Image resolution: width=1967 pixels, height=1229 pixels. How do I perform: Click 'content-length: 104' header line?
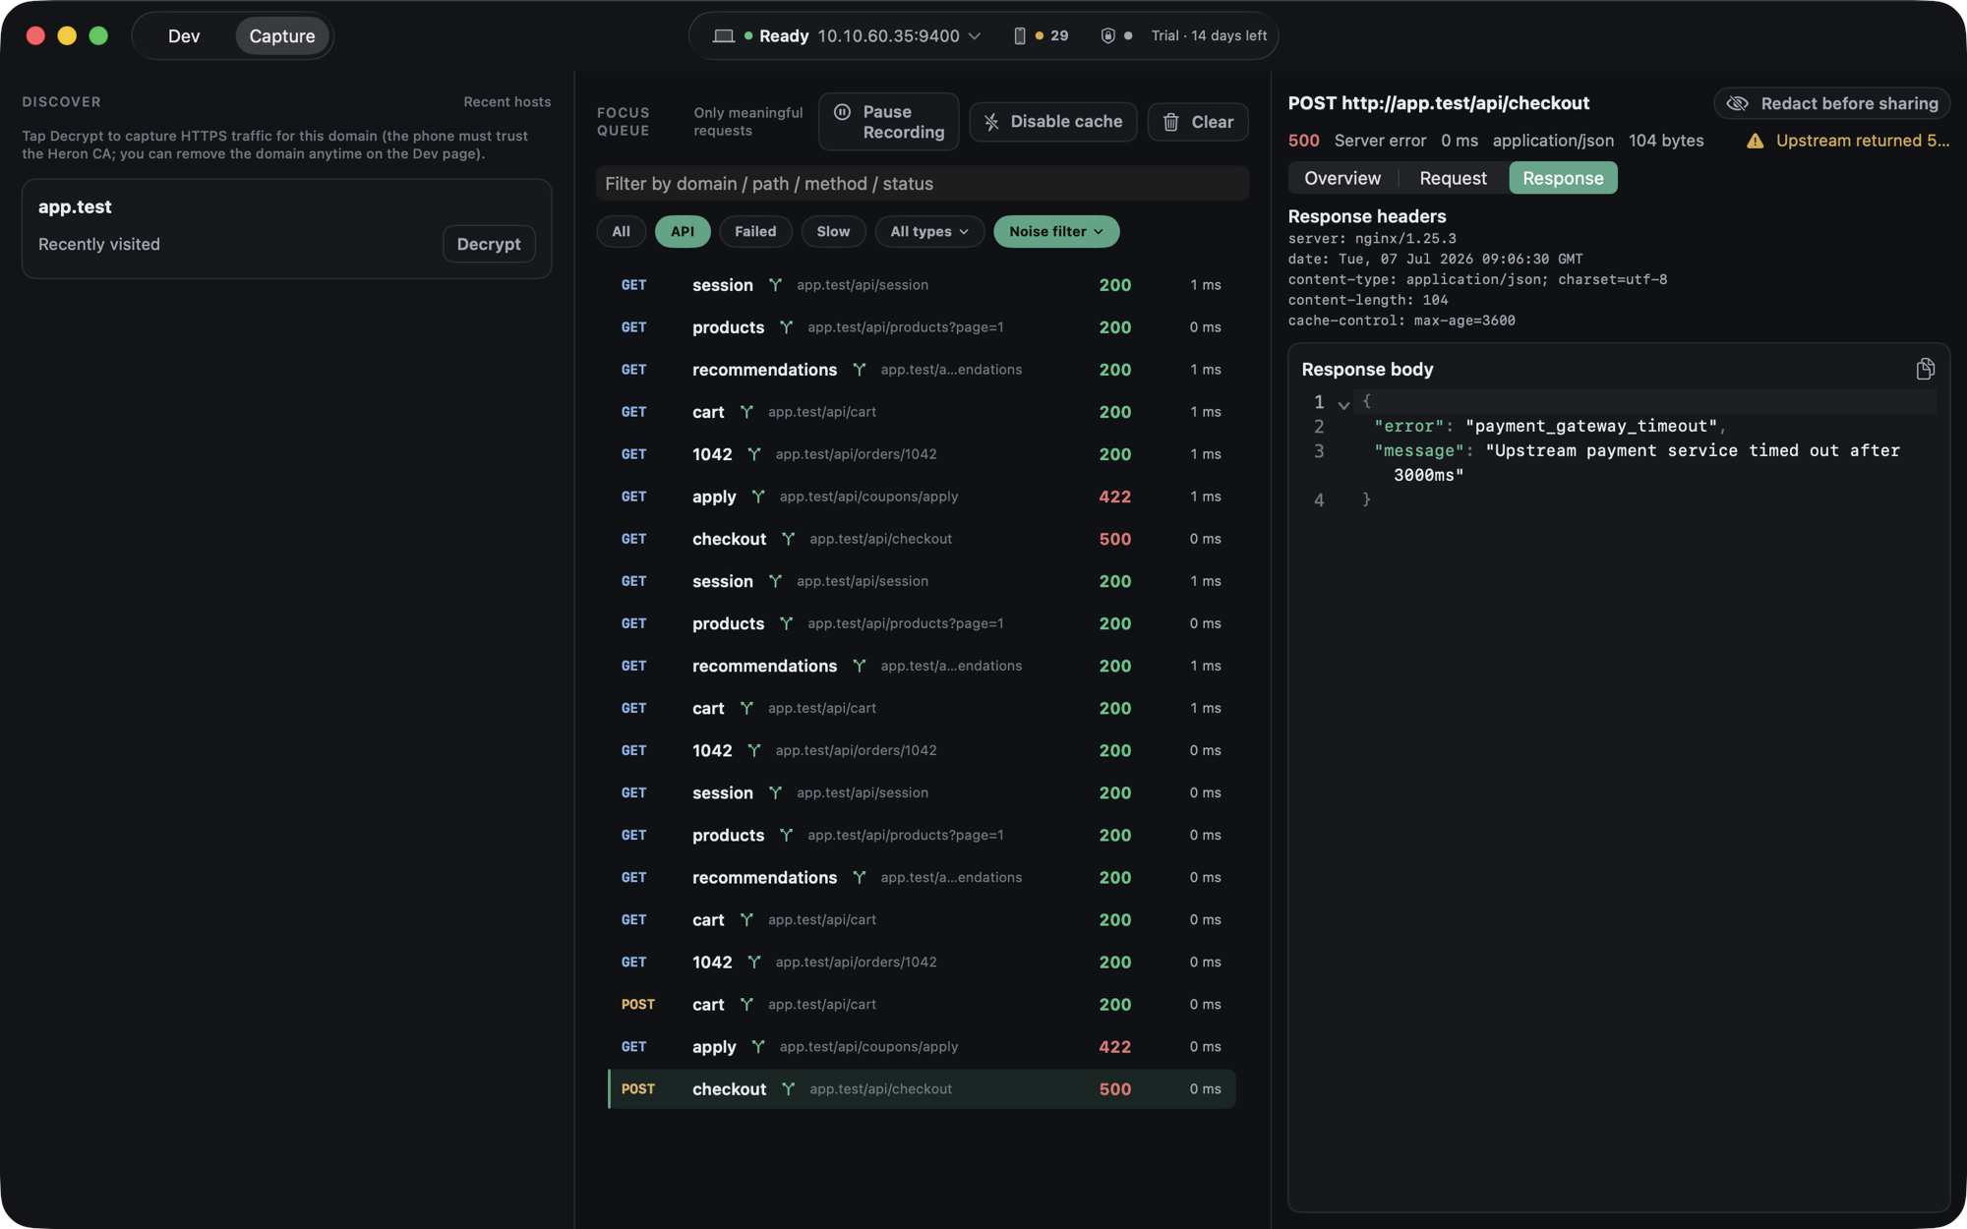coord(1368,300)
